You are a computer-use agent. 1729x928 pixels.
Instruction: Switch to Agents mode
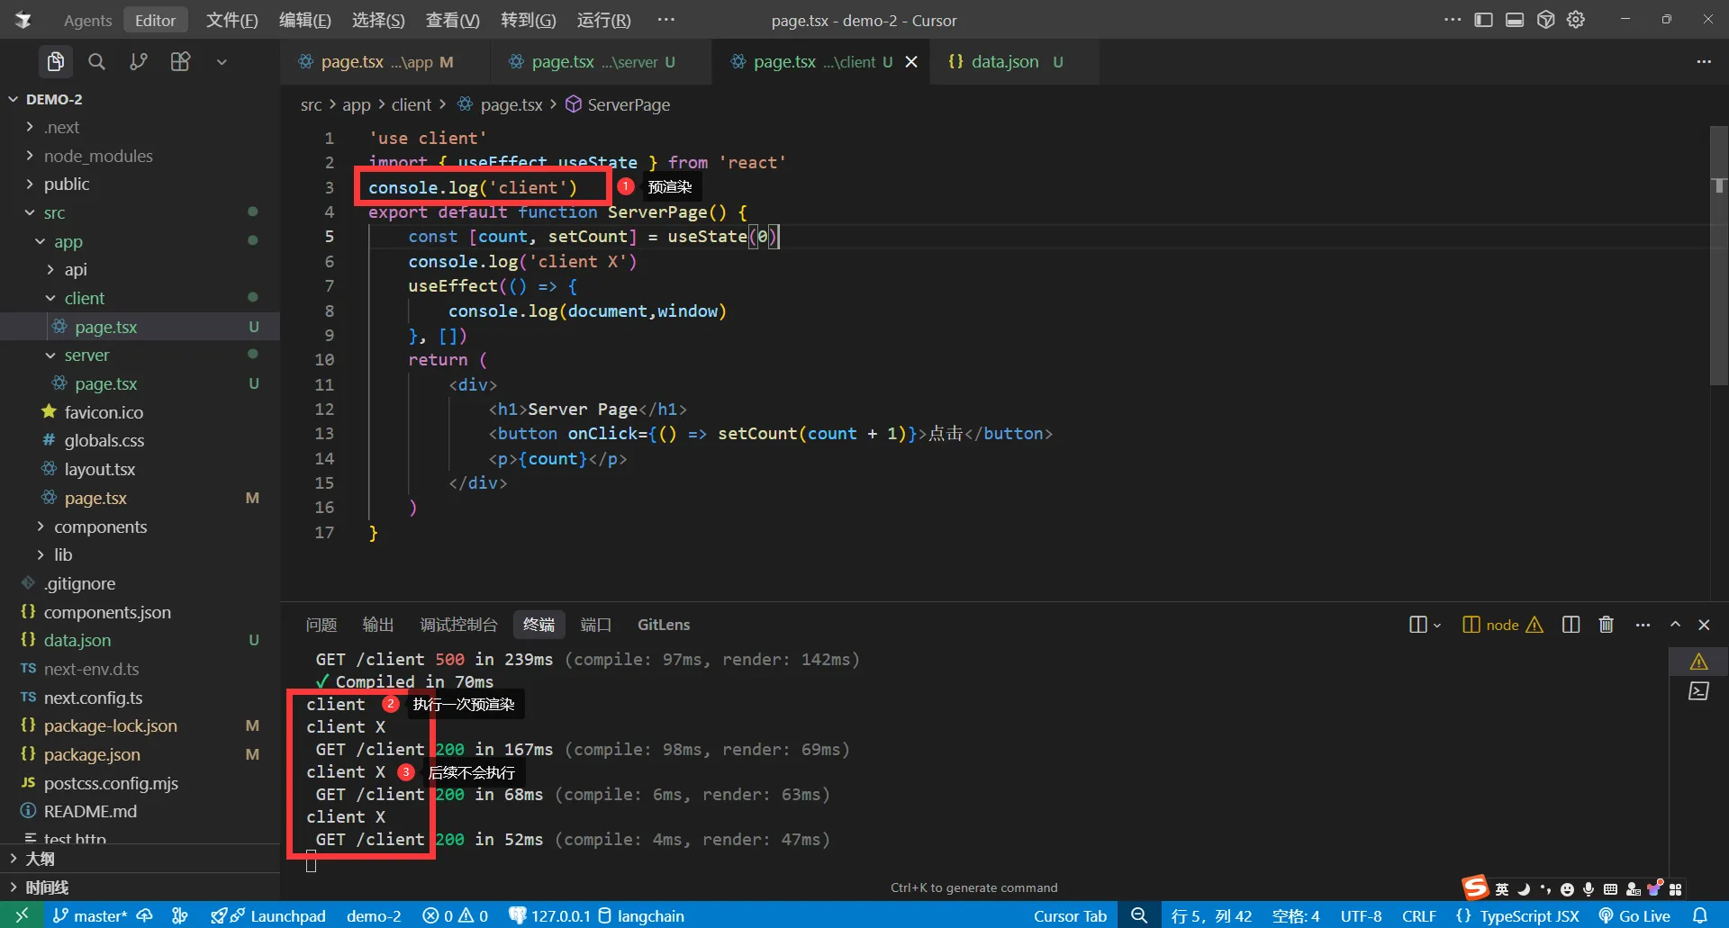coord(87,20)
